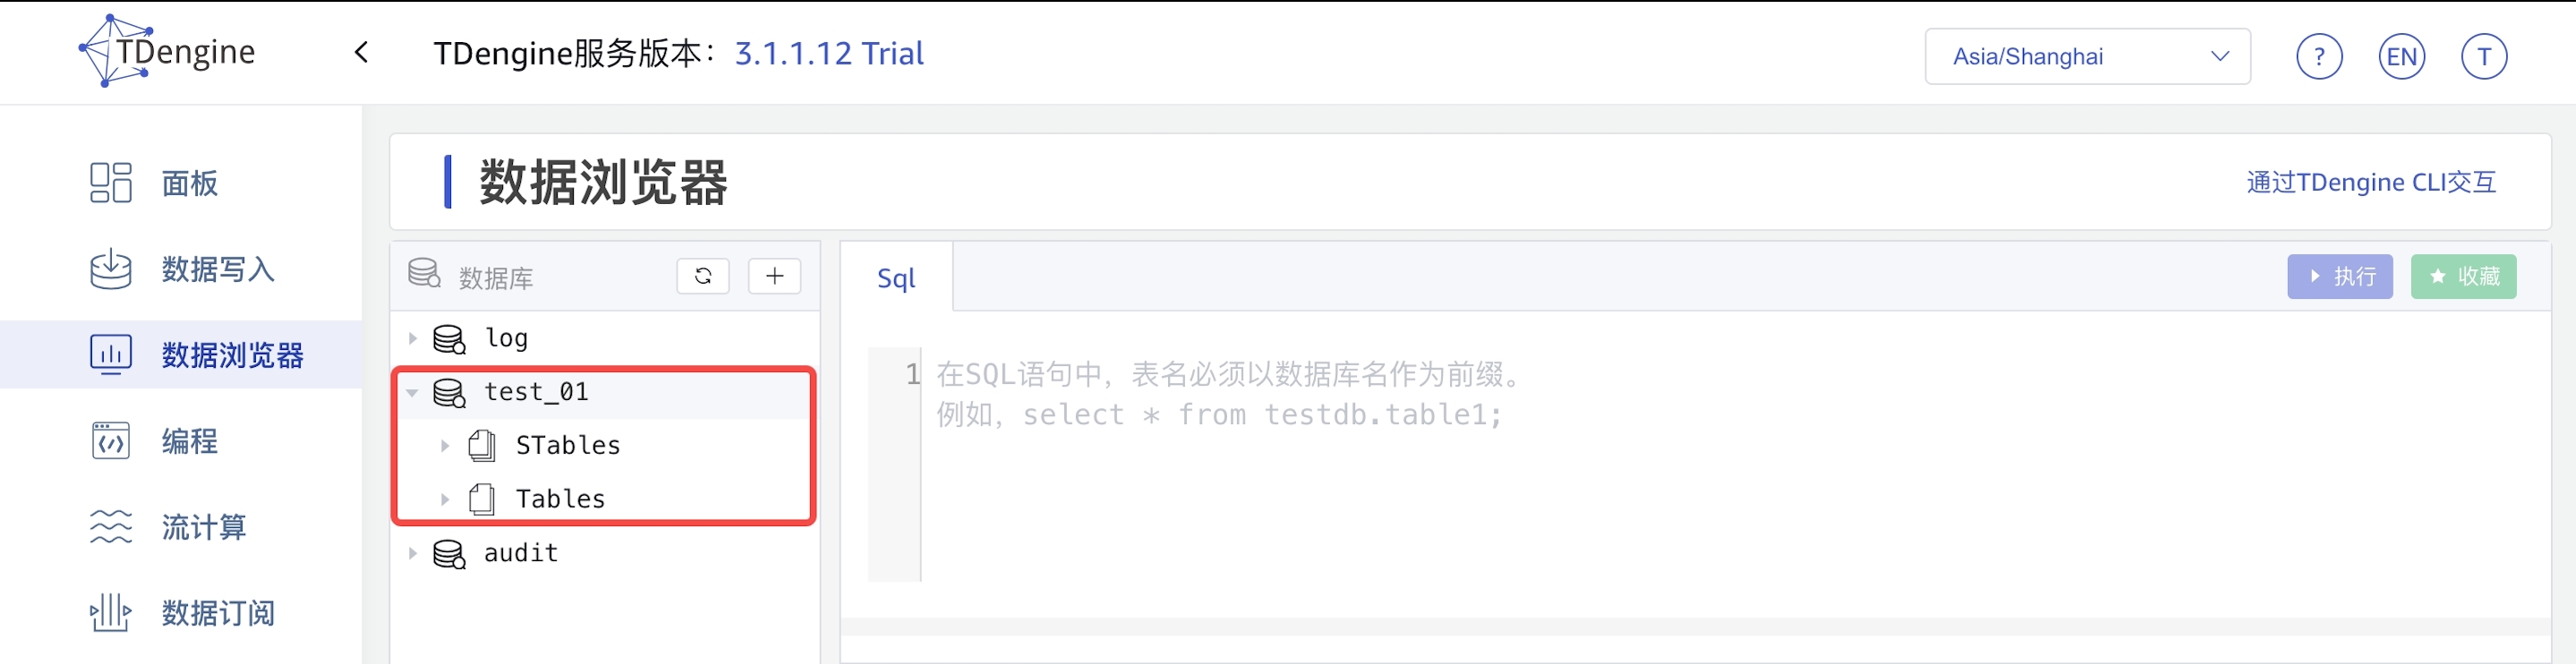Select the Sql tab
Image resolution: width=2576 pixels, height=664 pixels.
click(x=896, y=278)
